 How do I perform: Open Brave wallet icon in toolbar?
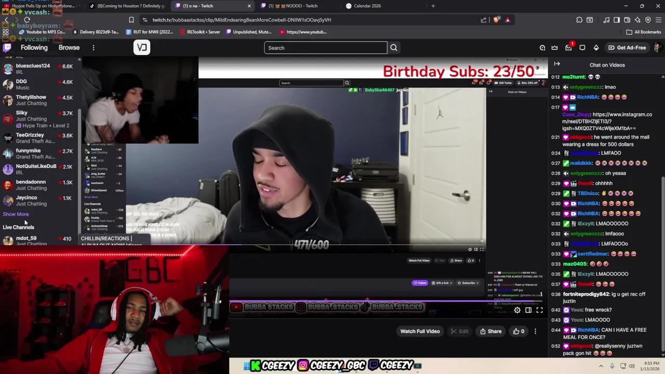[x=627, y=20]
